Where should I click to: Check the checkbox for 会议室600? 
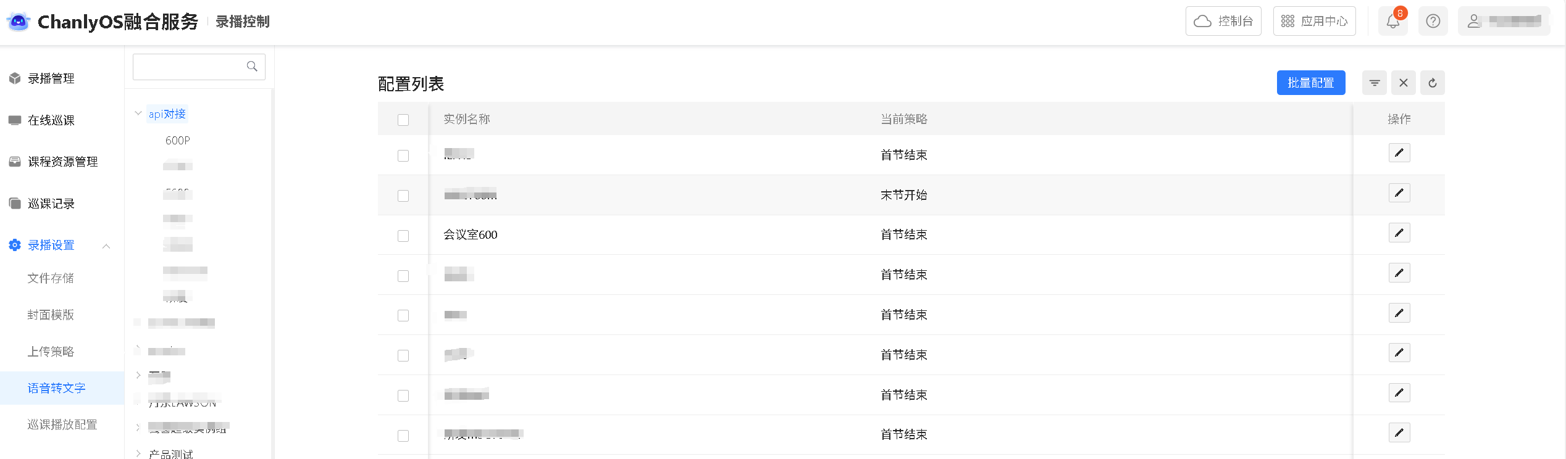pyautogui.click(x=403, y=236)
